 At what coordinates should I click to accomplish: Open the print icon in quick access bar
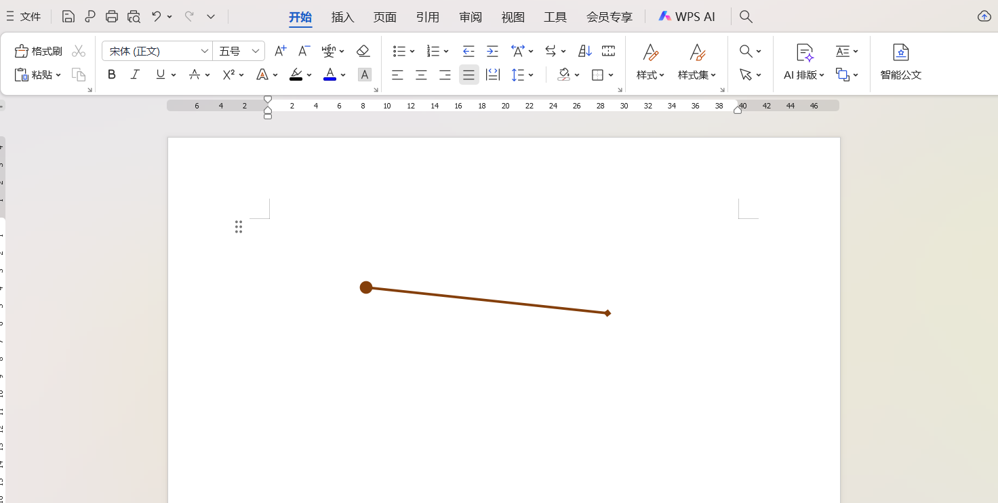tap(112, 16)
